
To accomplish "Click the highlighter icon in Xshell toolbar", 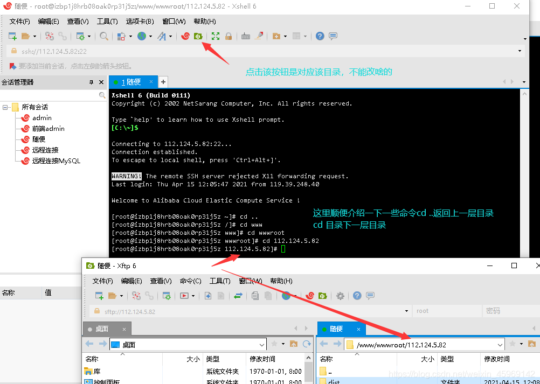I will 259,36.
